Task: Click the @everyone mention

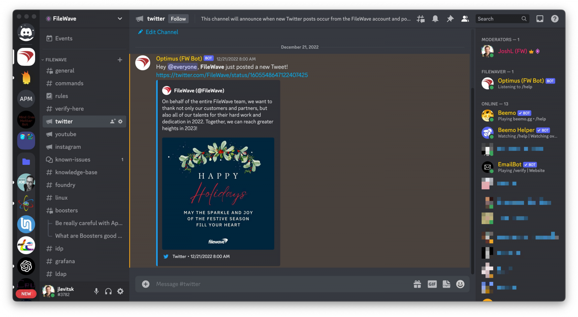Action: [x=182, y=67]
